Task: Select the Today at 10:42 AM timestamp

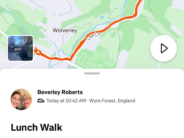Action: [x=66, y=101]
